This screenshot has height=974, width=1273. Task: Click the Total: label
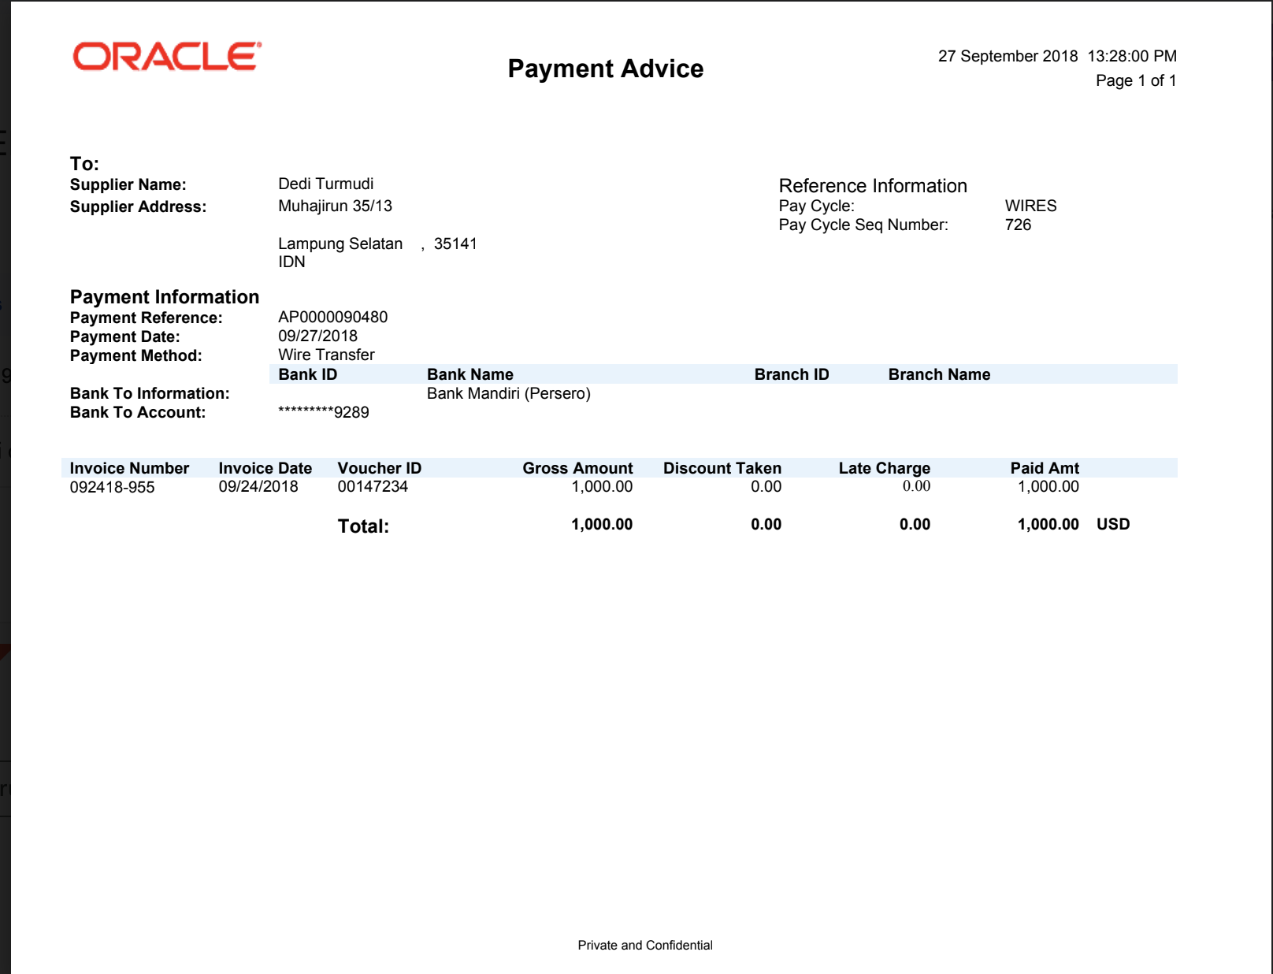coord(363,526)
